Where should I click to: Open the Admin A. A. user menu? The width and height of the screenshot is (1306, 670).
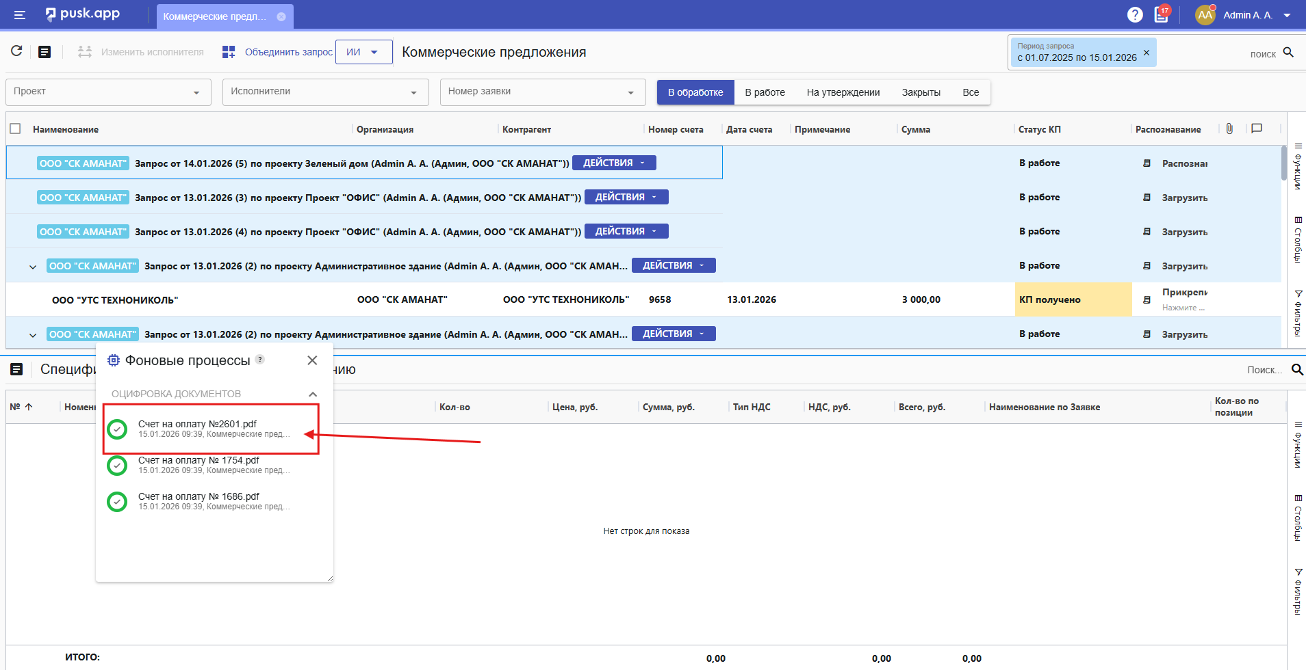[1246, 15]
